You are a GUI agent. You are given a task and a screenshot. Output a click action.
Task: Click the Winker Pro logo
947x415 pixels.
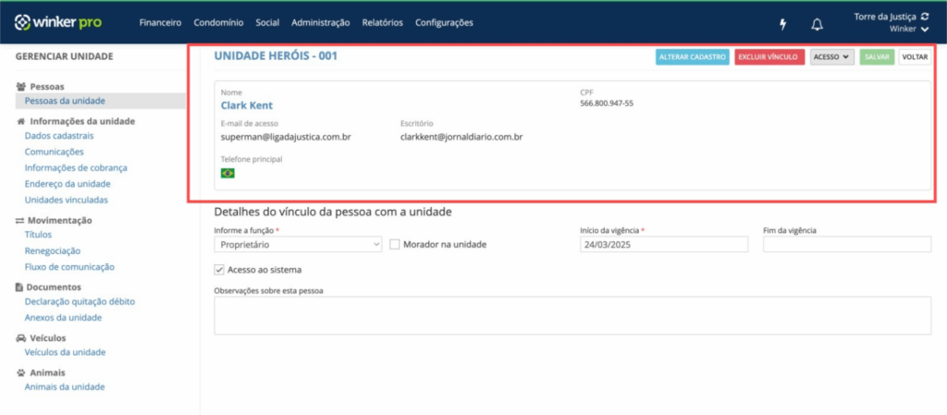[58, 22]
